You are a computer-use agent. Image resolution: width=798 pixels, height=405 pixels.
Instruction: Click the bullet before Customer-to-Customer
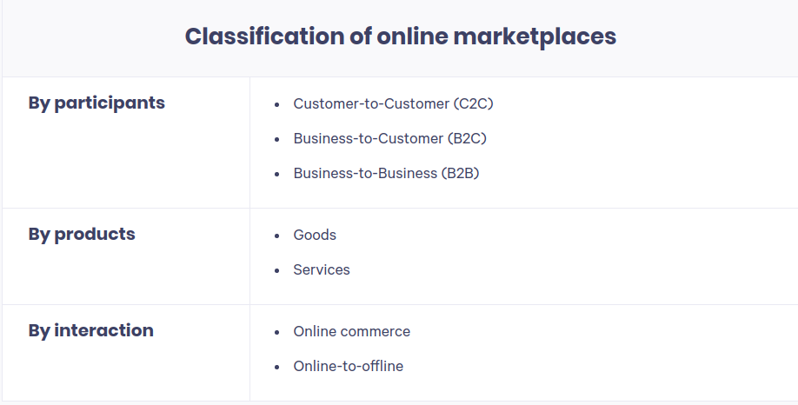(276, 104)
